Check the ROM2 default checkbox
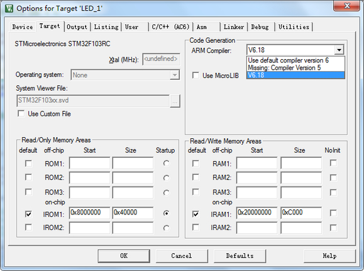Screen dimensions: 364x271 click(28, 177)
